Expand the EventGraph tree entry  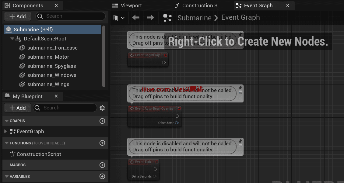pos(5,131)
